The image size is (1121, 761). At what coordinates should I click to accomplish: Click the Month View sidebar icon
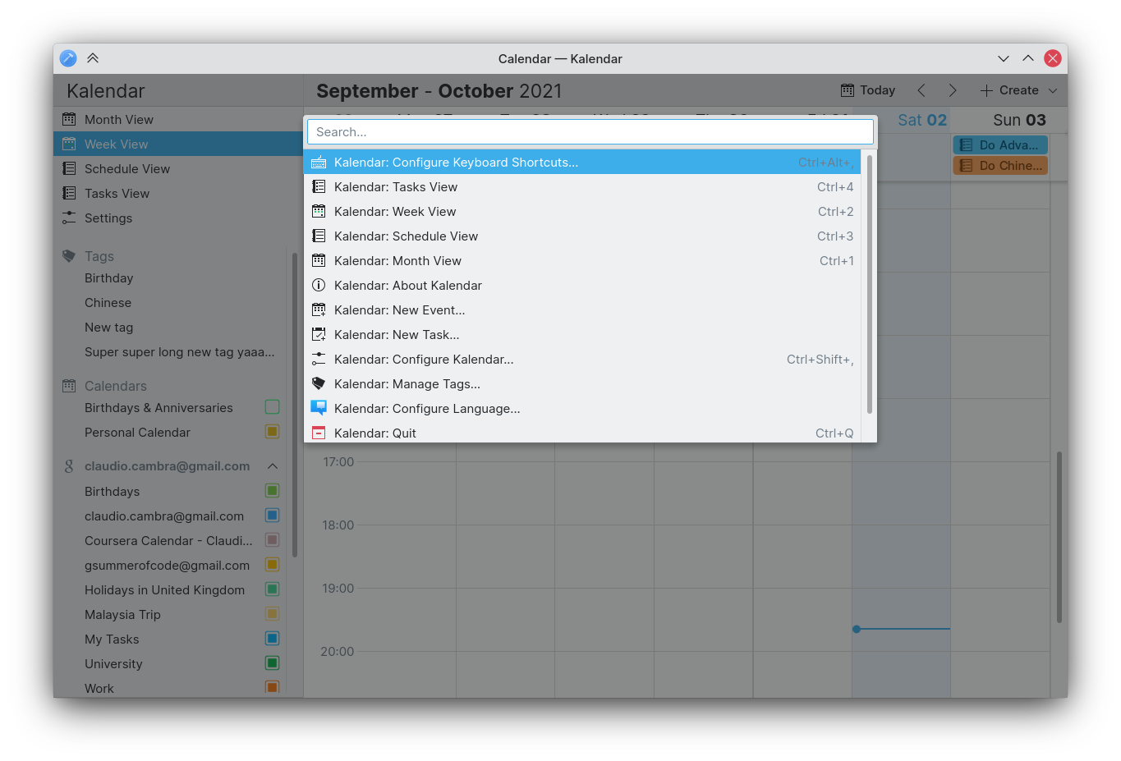click(69, 120)
